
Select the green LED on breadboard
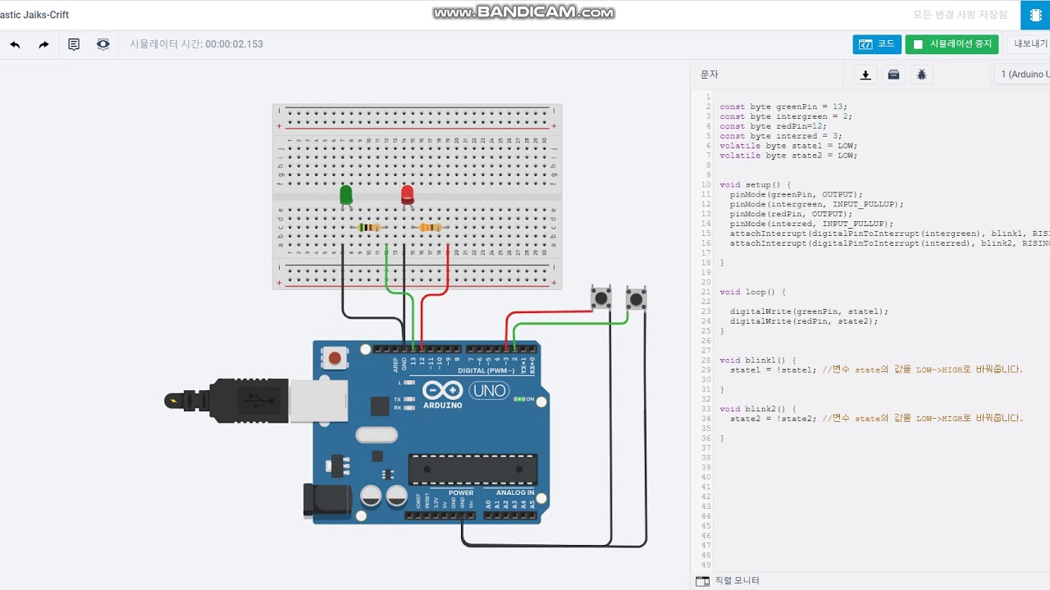(346, 195)
